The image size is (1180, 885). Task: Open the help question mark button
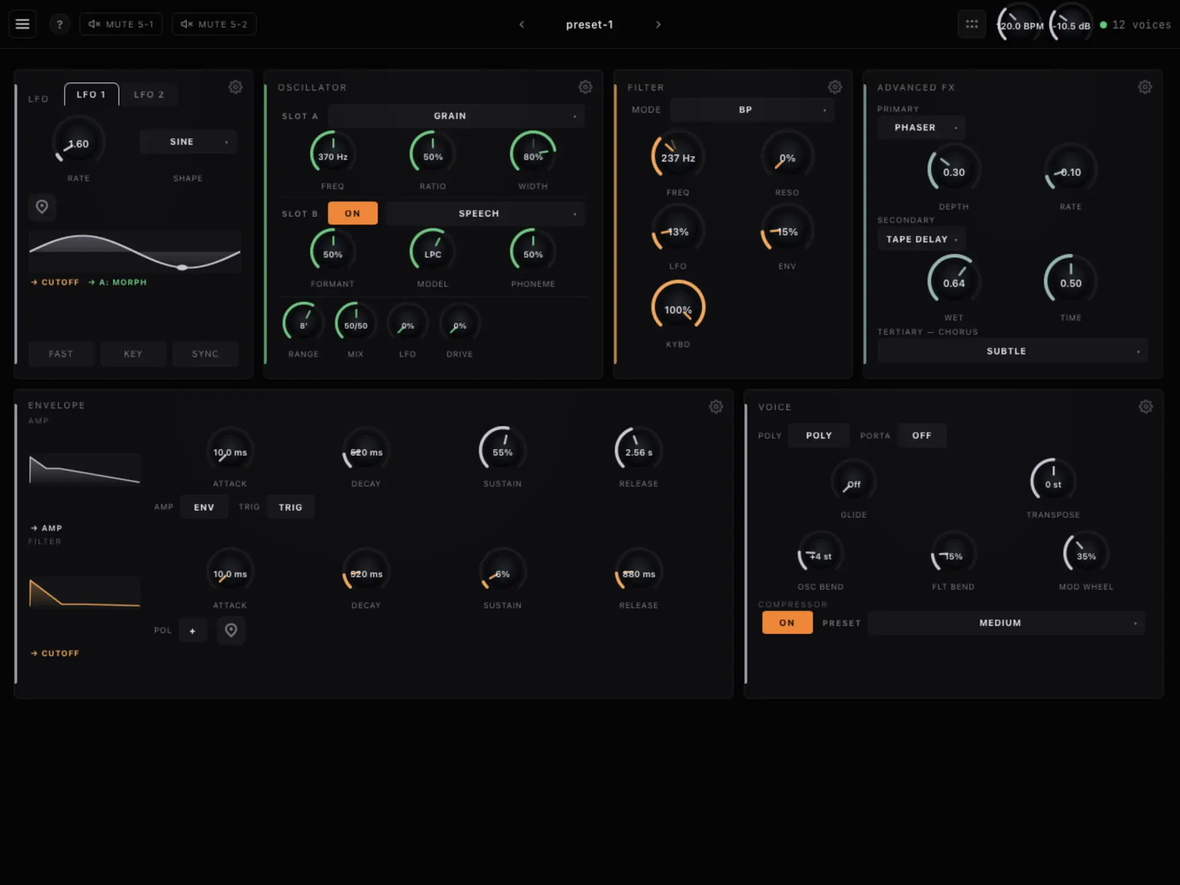coord(59,24)
